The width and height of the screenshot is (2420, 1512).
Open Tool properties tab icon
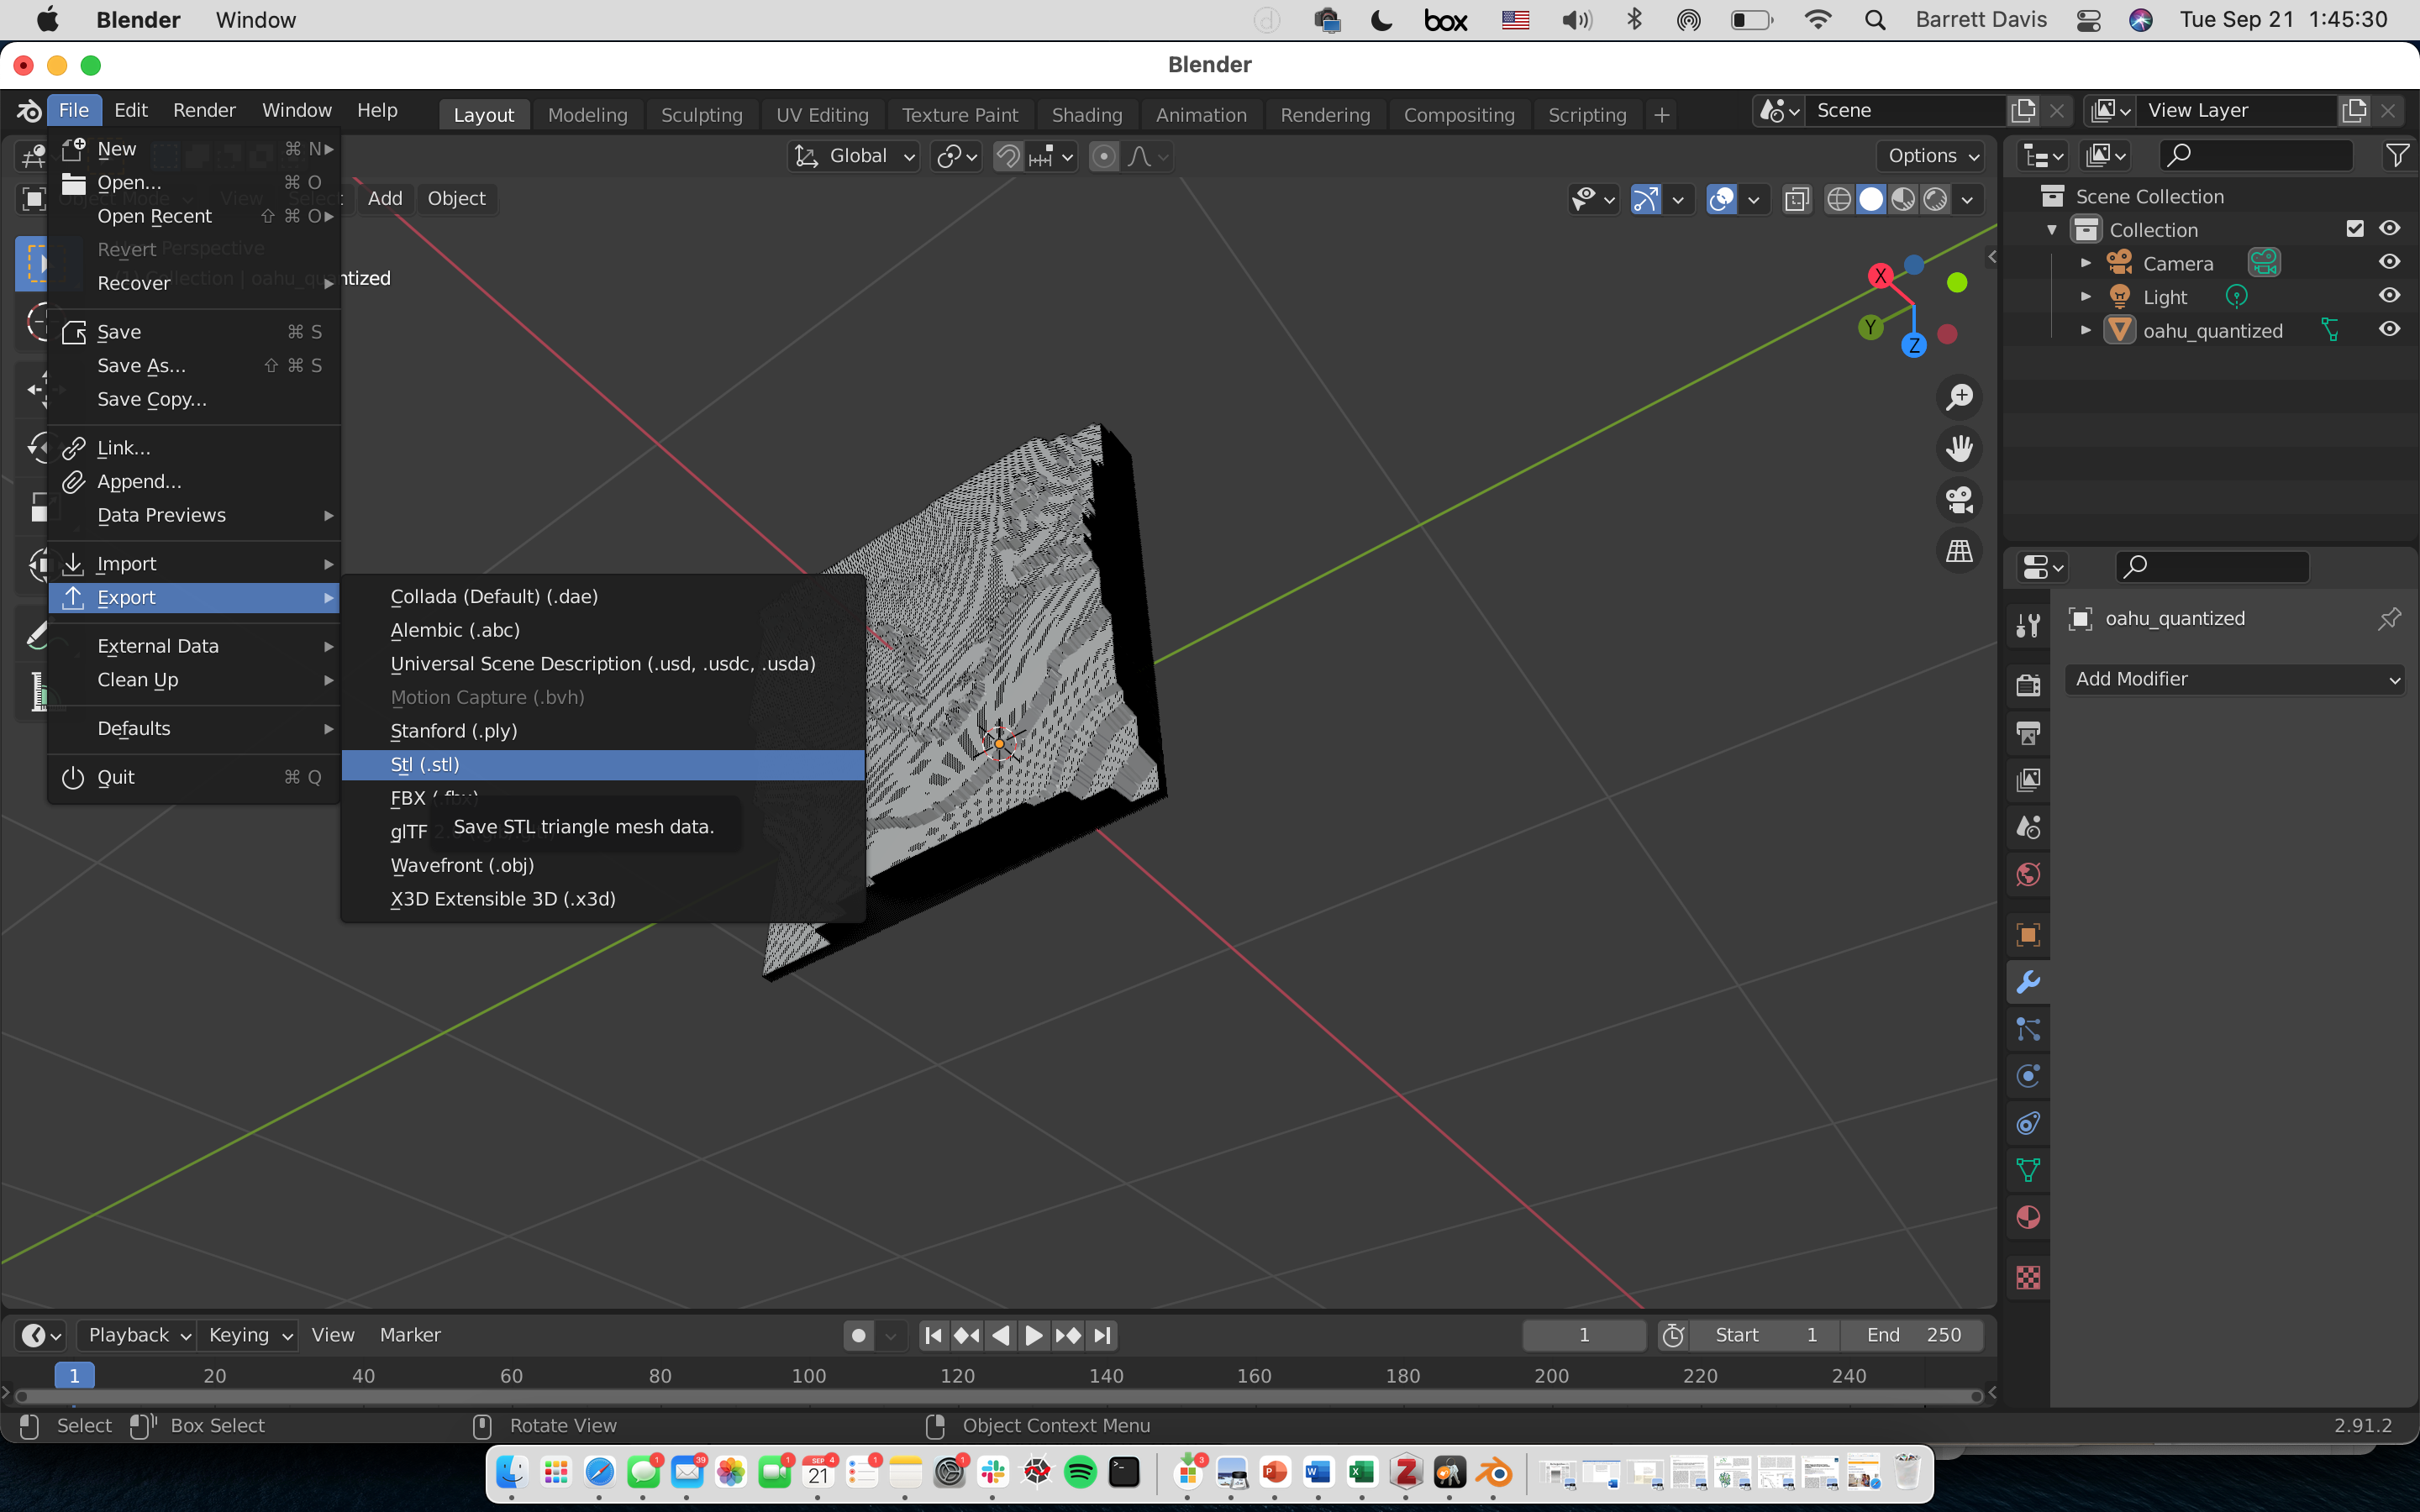tap(2028, 626)
